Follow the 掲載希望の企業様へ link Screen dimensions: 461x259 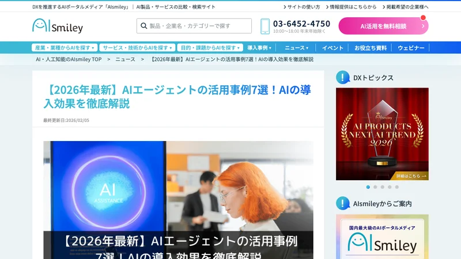tap(406, 7)
